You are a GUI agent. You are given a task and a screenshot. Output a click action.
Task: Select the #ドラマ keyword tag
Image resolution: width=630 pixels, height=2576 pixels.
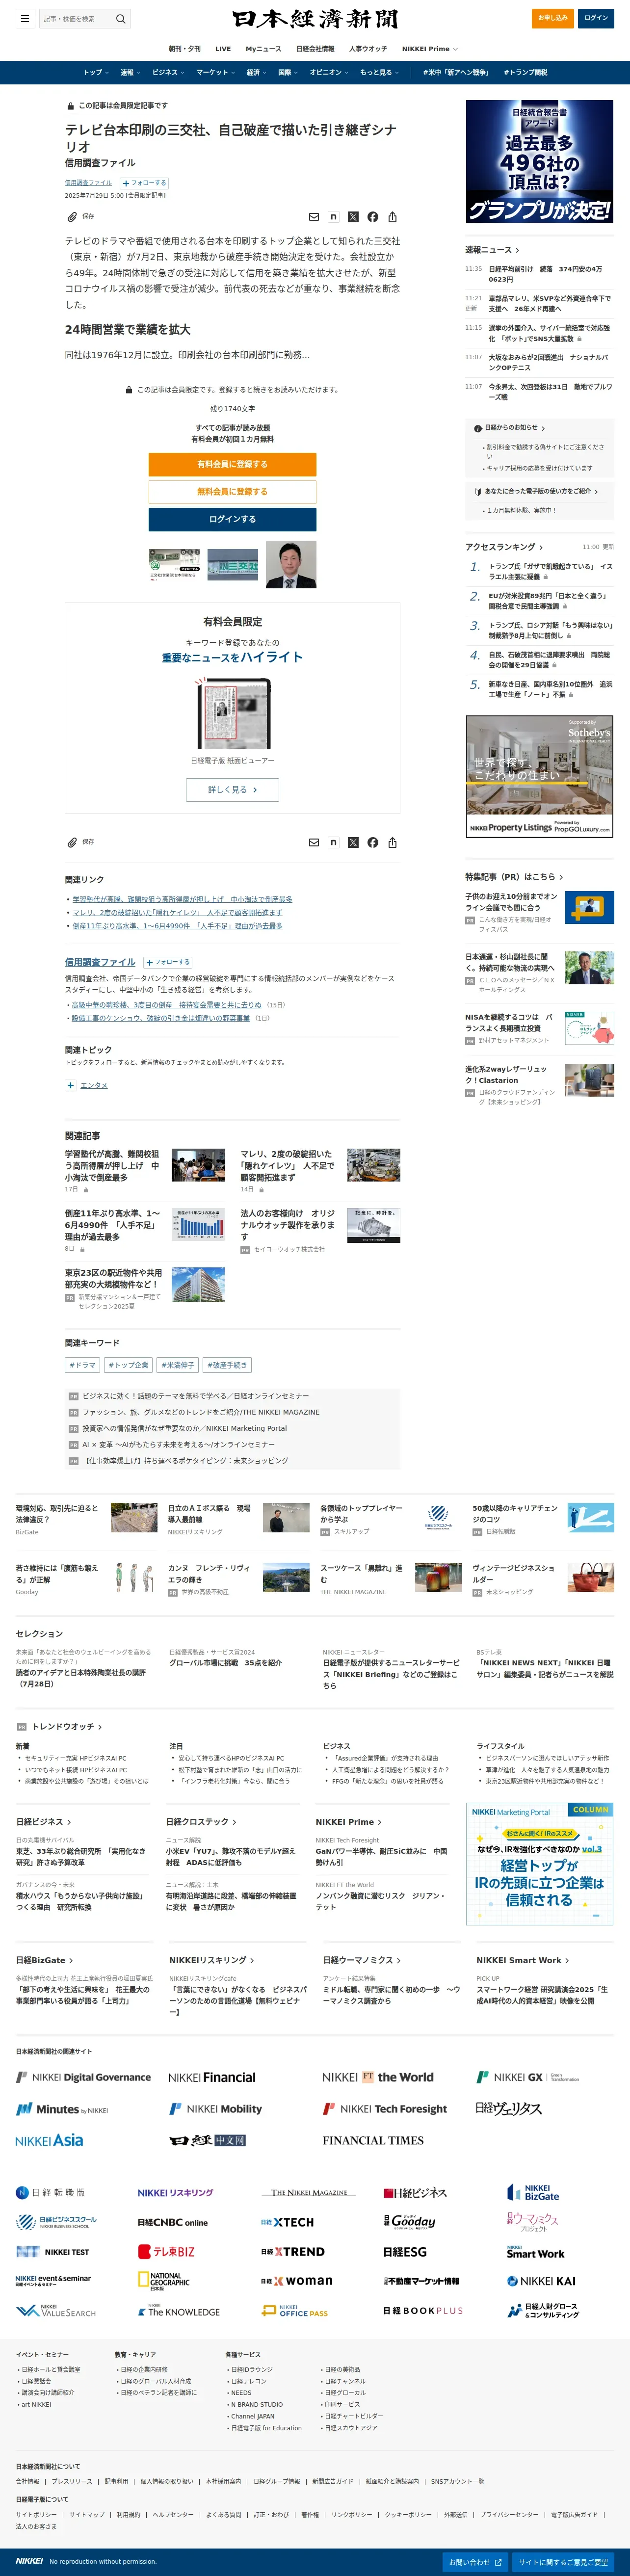[82, 1365]
